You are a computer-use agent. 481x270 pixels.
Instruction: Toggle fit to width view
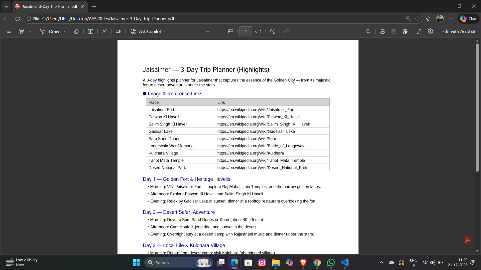231,31
